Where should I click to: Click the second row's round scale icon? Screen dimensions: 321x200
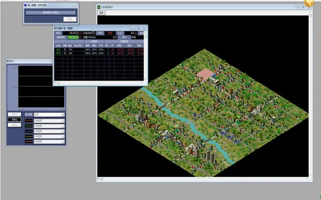tap(65, 52)
